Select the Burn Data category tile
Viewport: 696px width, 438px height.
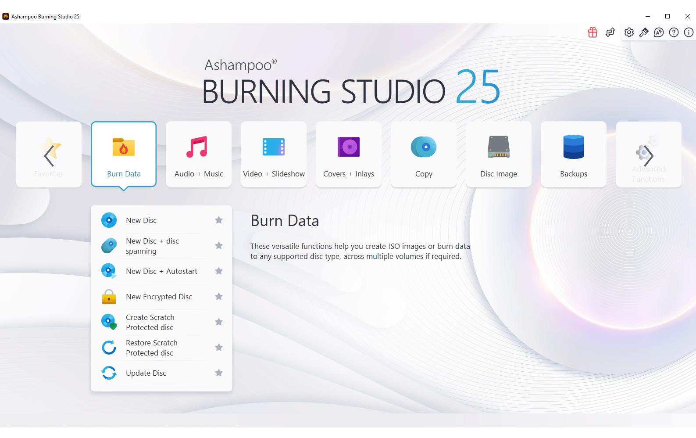pos(124,154)
